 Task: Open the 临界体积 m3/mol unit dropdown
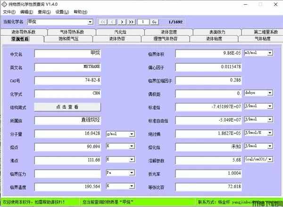270,53
